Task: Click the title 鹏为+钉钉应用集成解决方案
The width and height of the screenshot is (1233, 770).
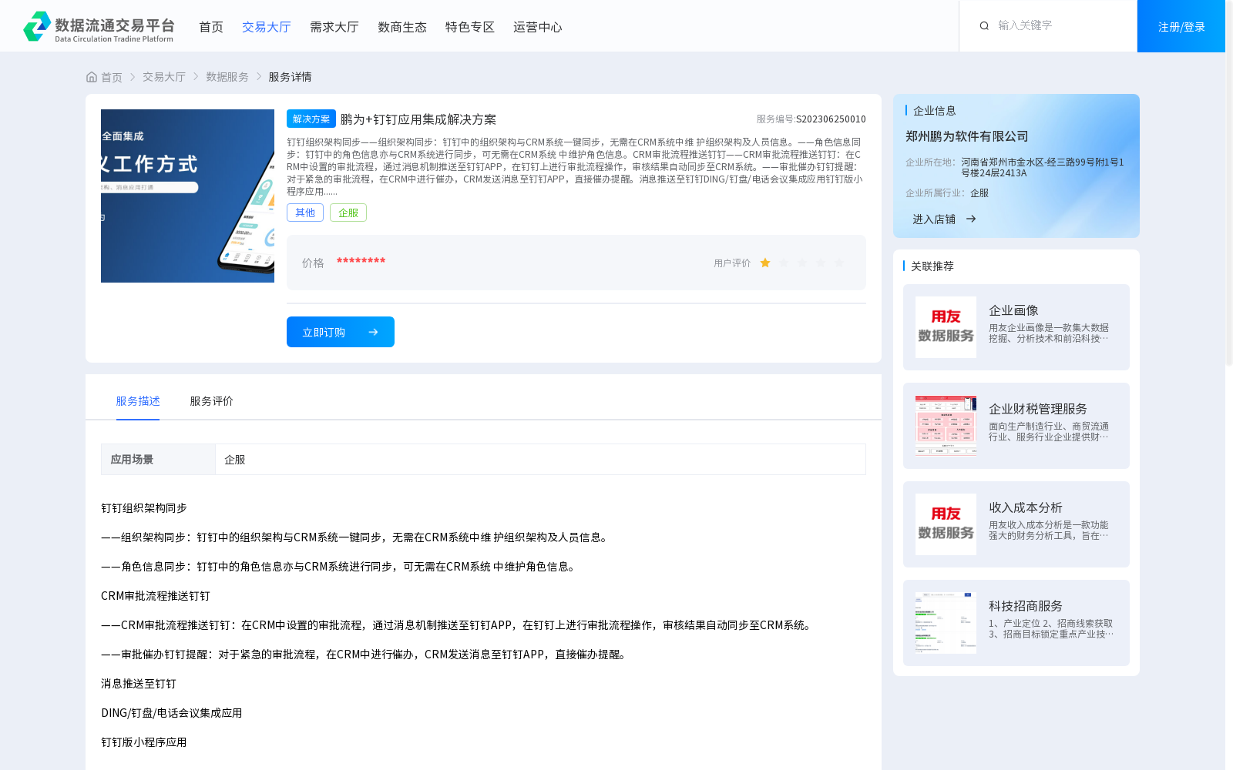Action: tap(418, 119)
